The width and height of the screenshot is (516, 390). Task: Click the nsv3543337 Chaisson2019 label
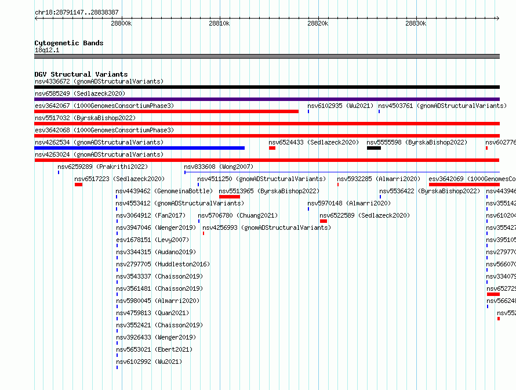coord(159,276)
